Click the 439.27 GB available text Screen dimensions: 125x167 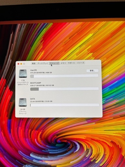click(x=42, y=85)
